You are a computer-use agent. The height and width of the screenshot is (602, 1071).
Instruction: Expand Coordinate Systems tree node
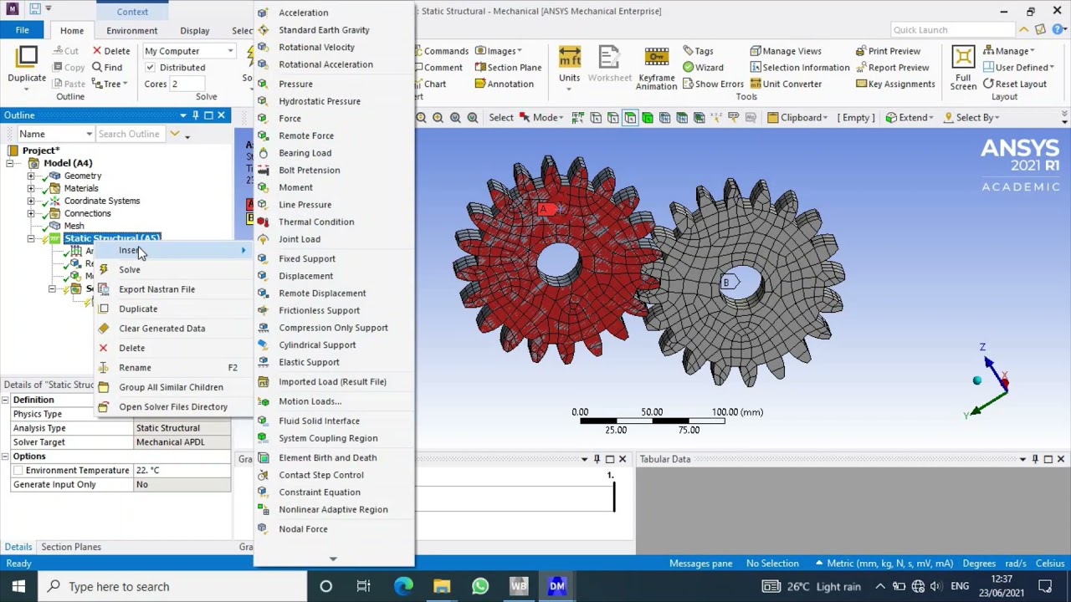click(x=31, y=201)
